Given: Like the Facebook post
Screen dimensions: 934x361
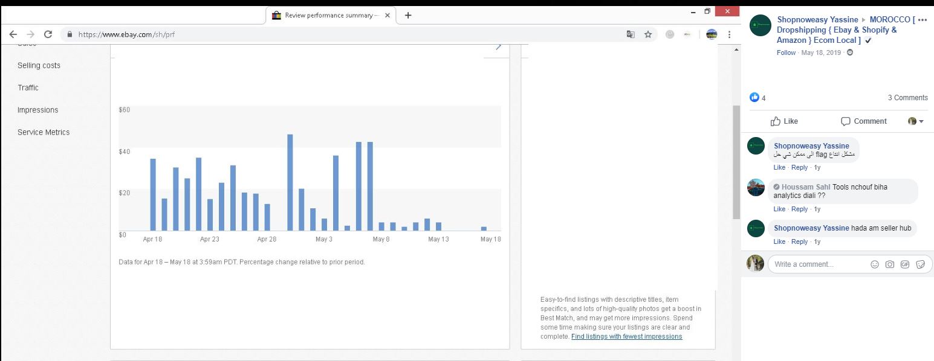Looking at the screenshot, I should (x=784, y=121).
